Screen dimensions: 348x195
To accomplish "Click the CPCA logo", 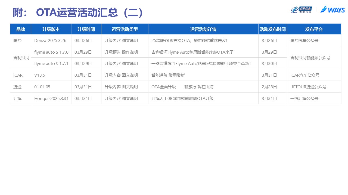I will [x=302, y=10].
